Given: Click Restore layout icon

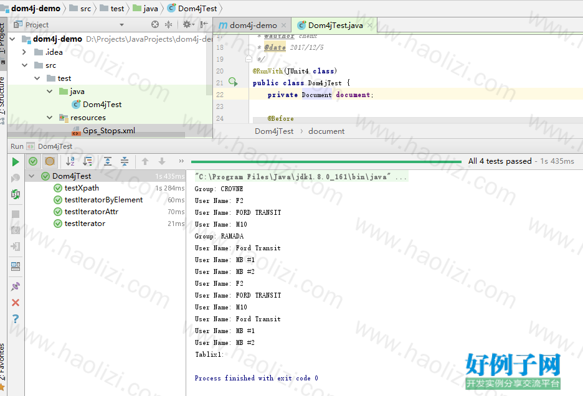Looking at the screenshot, I should click(15, 266).
